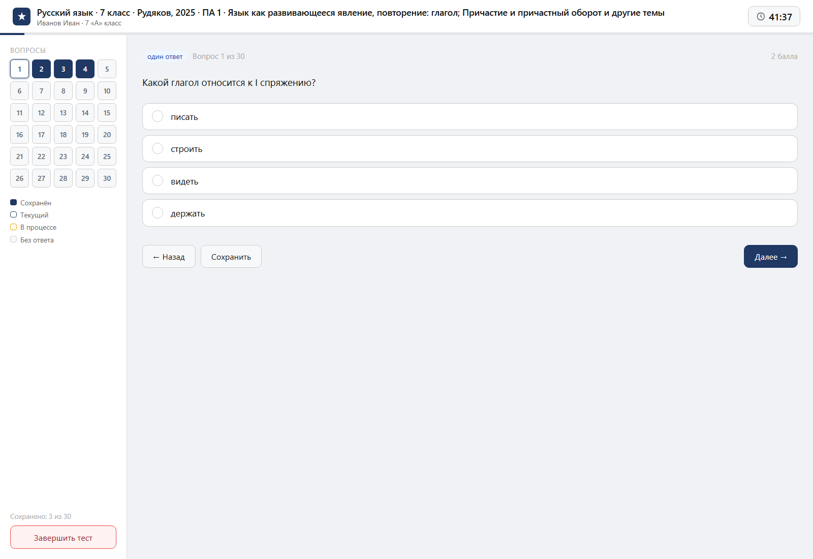Viewport: 813px width, 559px height.
Task: Navigate to question 30
Action: click(x=107, y=178)
